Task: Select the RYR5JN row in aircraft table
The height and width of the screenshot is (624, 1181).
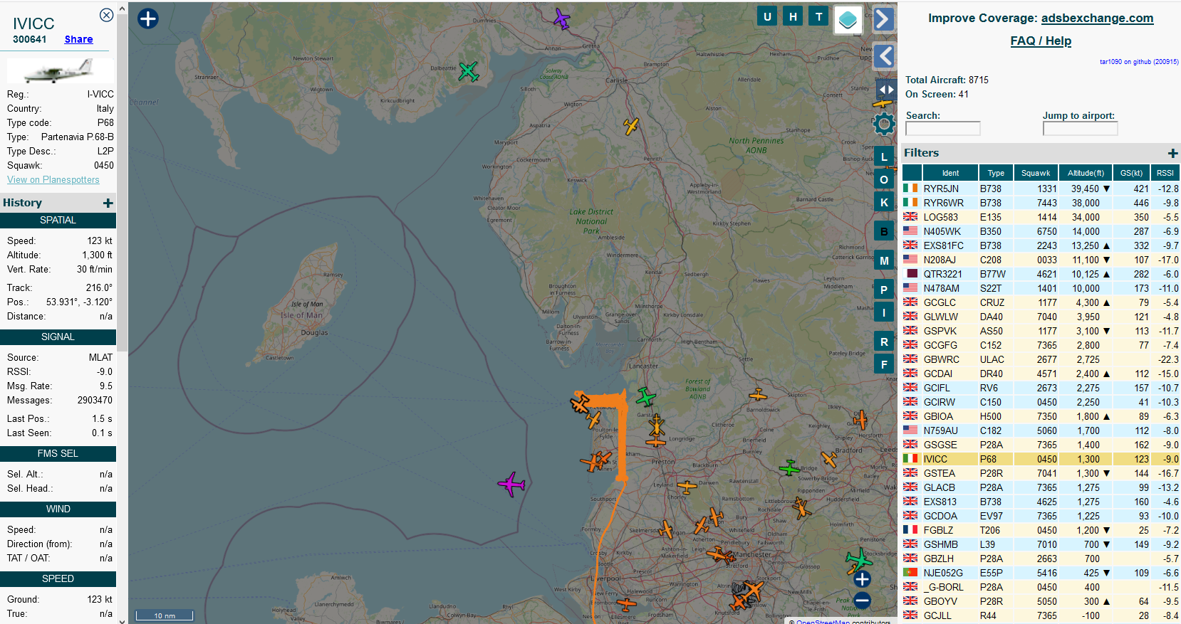Action: tap(1041, 189)
